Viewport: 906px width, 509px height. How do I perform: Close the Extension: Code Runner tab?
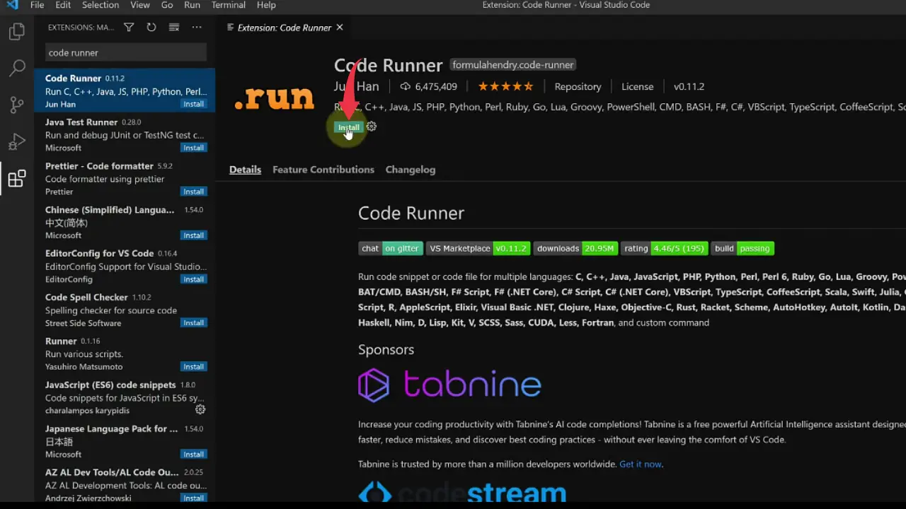(x=340, y=28)
